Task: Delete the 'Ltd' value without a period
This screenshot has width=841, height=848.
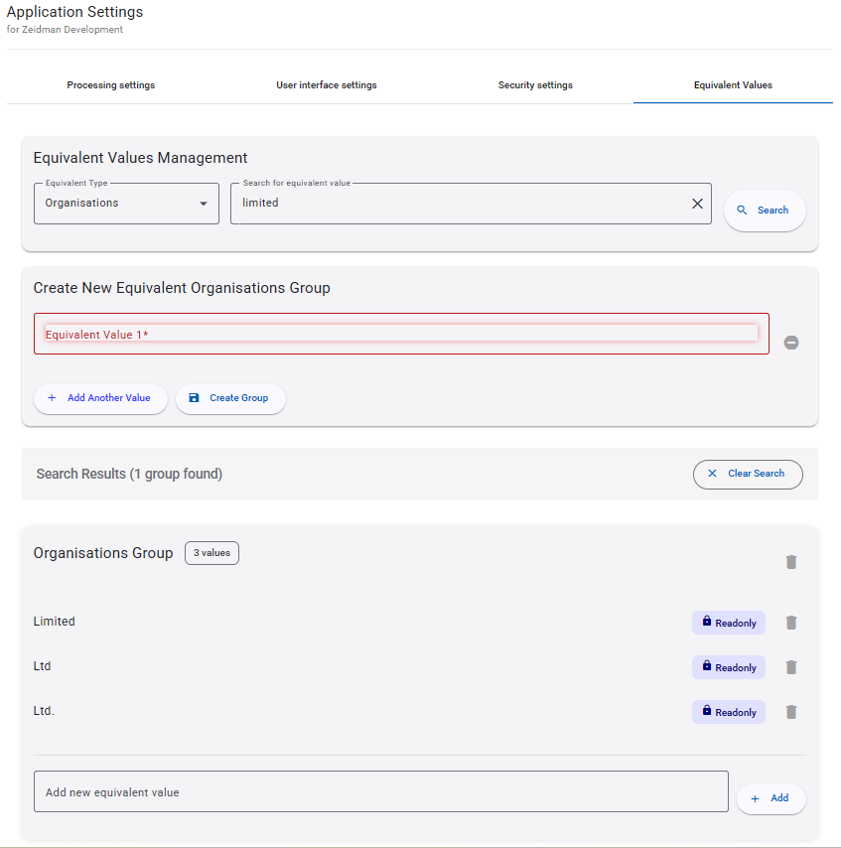Action: click(x=791, y=667)
